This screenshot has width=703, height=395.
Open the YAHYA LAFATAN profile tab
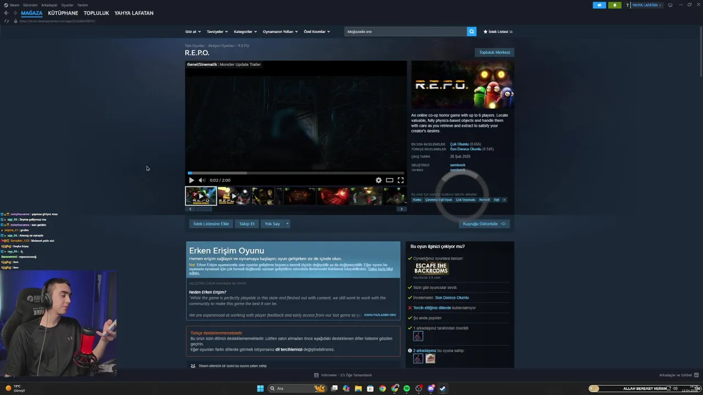click(134, 13)
